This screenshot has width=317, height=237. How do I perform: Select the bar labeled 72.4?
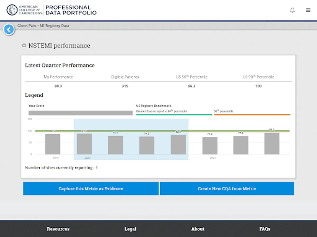pos(210,146)
